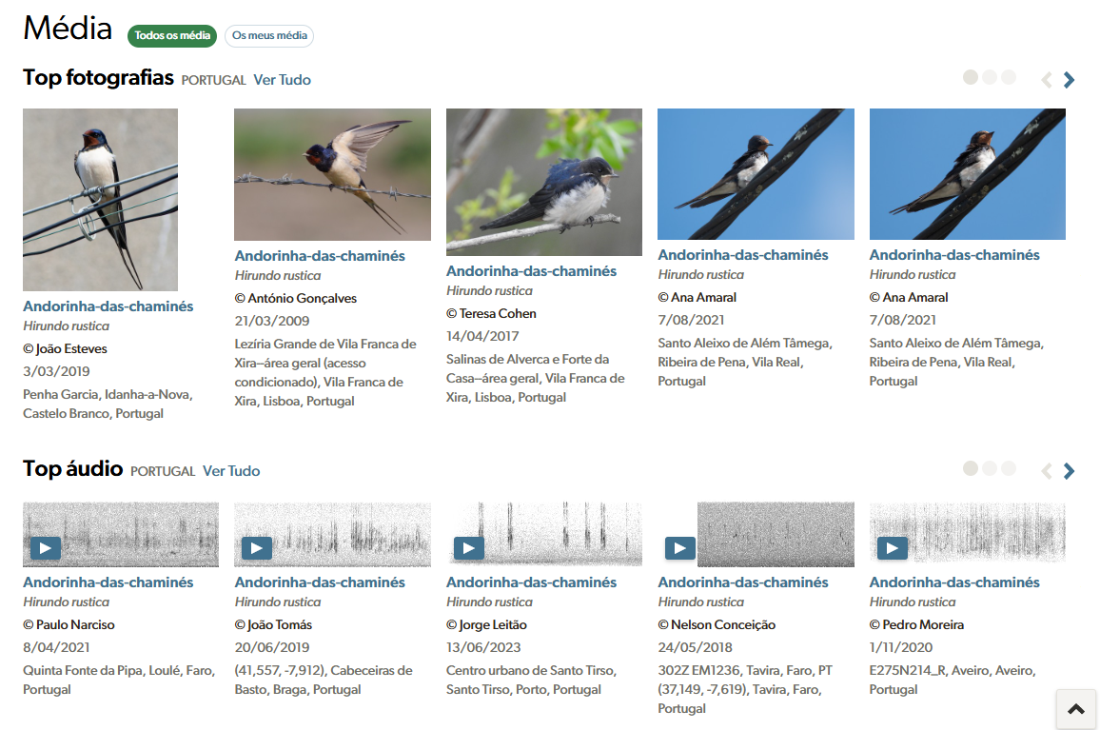This screenshot has width=1100, height=730.
Task: Select first page dot in Top fotografias
Action: 971,77
